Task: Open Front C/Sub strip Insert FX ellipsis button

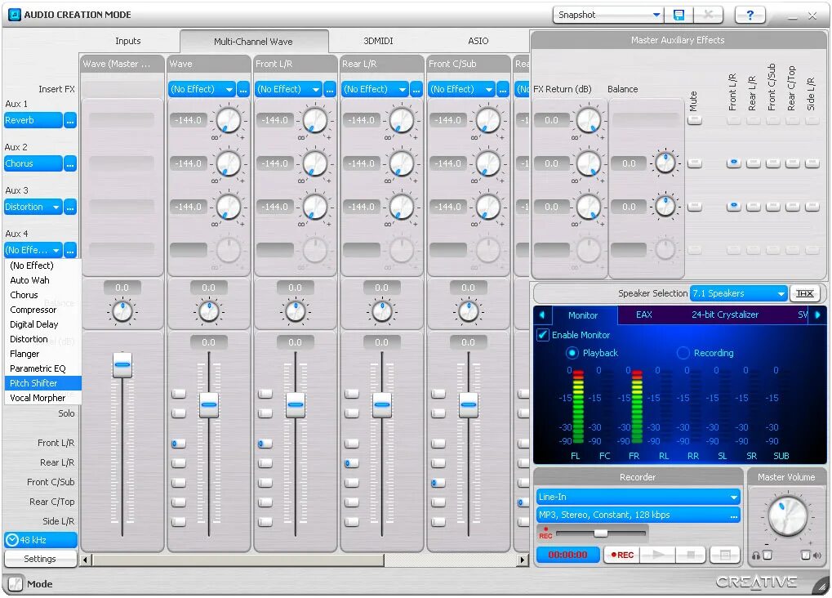Action: pos(502,89)
